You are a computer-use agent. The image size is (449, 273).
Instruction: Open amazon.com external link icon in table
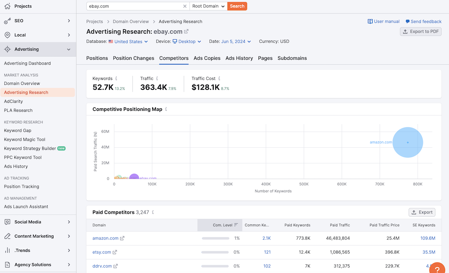[x=122, y=238]
